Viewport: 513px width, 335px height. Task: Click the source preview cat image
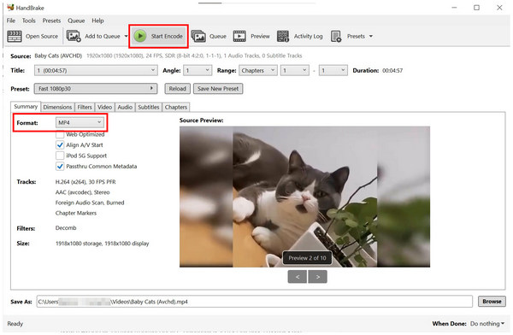pyautogui.click(x=304, y=197)
